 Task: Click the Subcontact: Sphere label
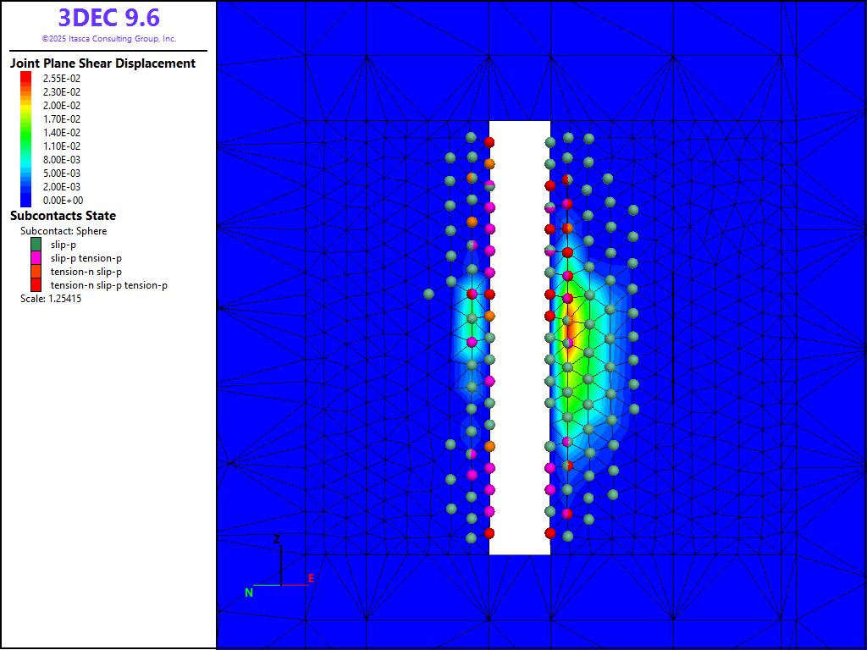pyautogui.click(x=64, y=231)
